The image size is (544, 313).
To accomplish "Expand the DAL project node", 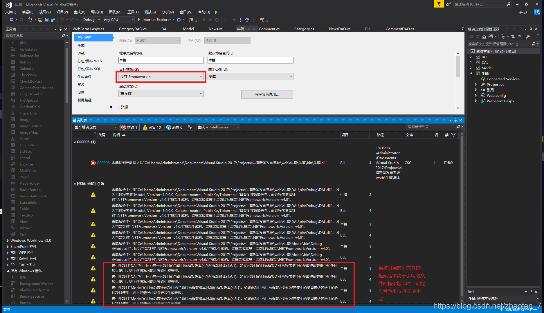I will pyautogui.click(x=471, y=62).
